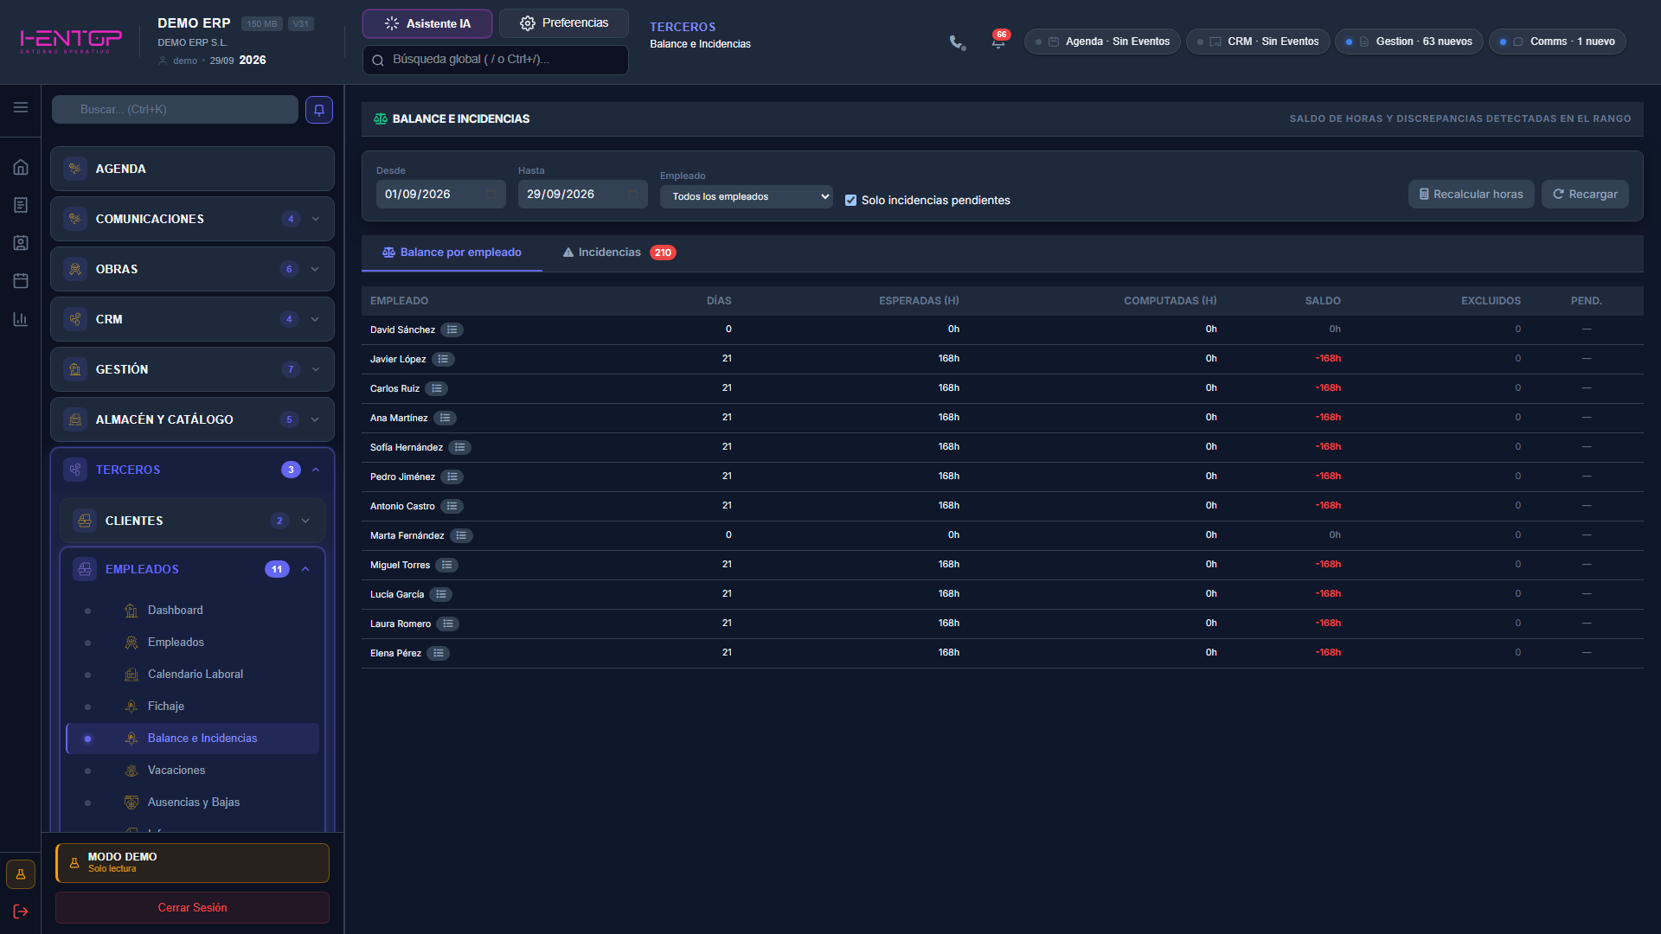Click the home icon in left rail

[x=21, y=167]
